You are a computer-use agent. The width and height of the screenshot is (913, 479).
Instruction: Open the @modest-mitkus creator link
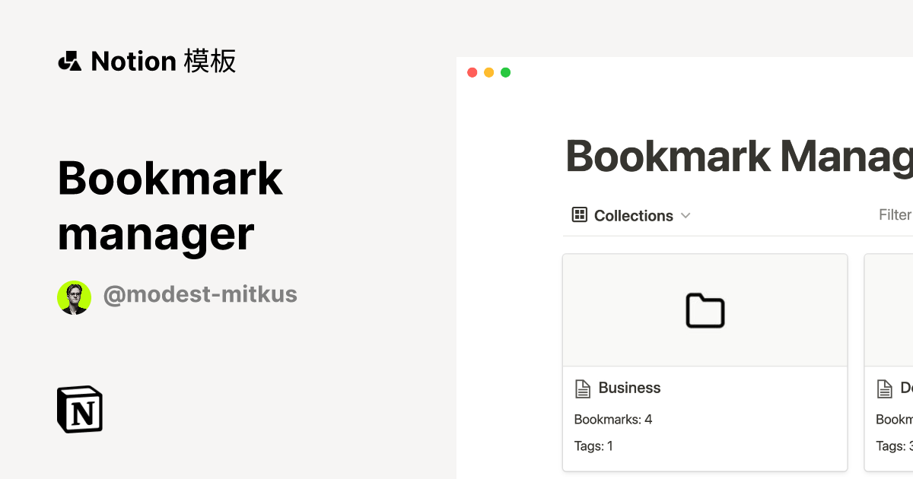click(200, 294)
